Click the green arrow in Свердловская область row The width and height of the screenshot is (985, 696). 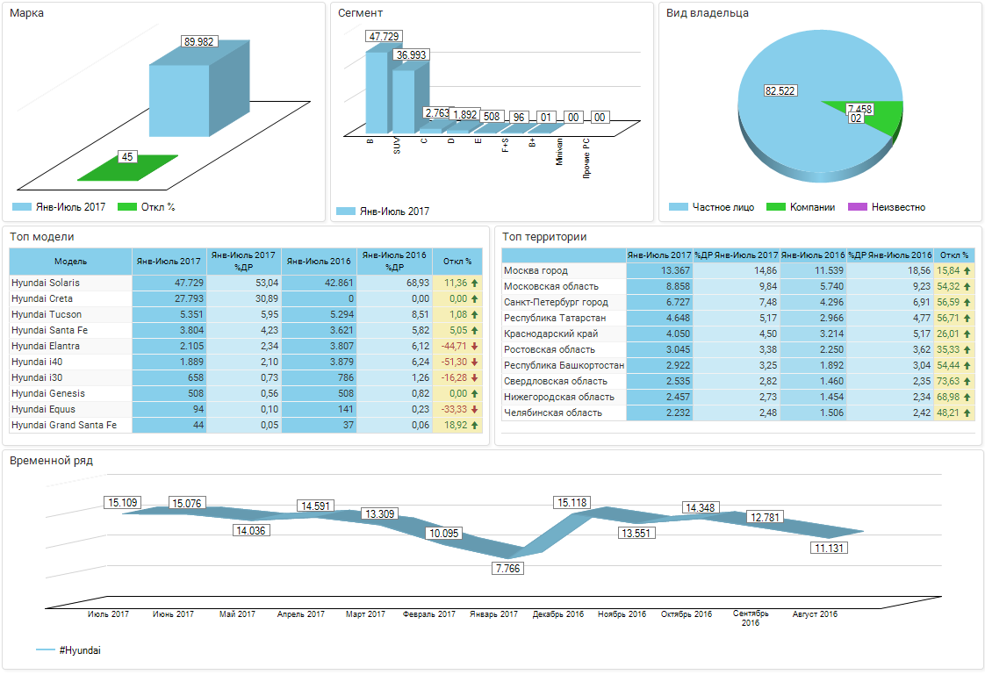pos(967,382)
